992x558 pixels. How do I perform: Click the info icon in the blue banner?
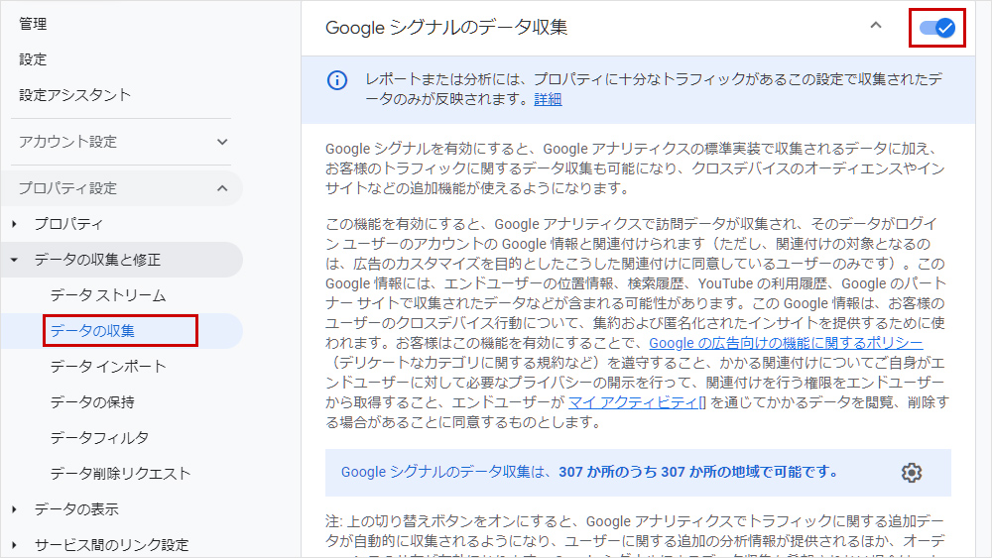coord(338,81)
